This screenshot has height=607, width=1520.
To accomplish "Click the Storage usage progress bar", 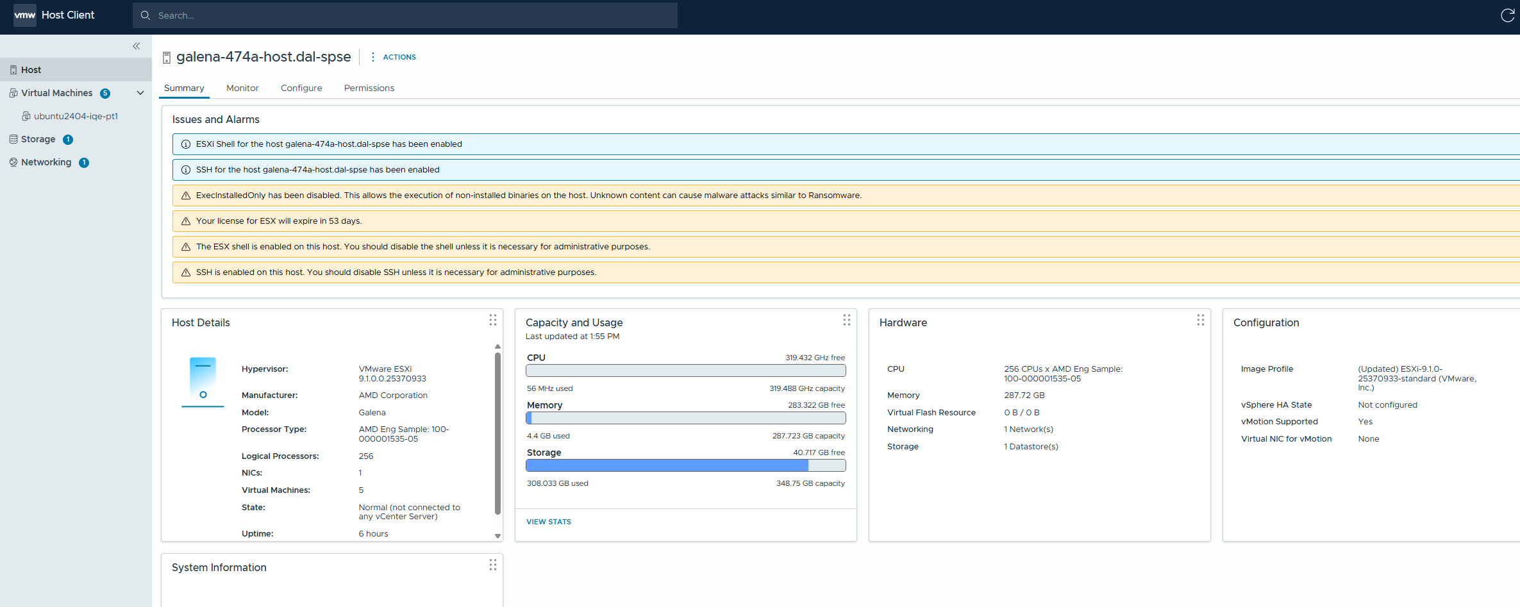I will pos(686,465).
